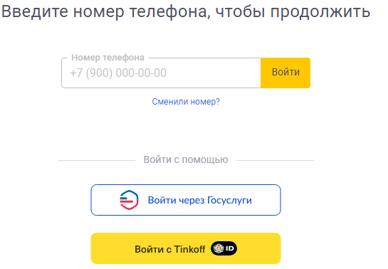Click the +7 (900) 000-00-00 placeholder text
This screenshot has height=269, width=388.
[x=118, y=73]
